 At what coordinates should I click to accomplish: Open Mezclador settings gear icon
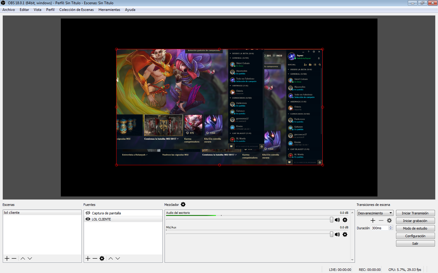coord(183,204)
